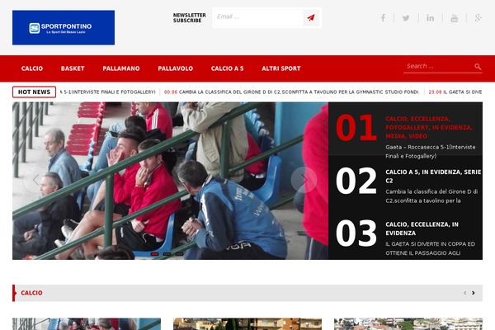Image resolution: width=495 pixels, height=330 pixels.
Task: Open ticker item 5-1 Interviste Finali e Fotogallery
Action: (107, 92)
